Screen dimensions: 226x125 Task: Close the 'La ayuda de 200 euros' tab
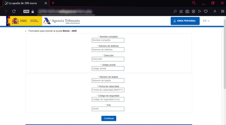(45, 3)
